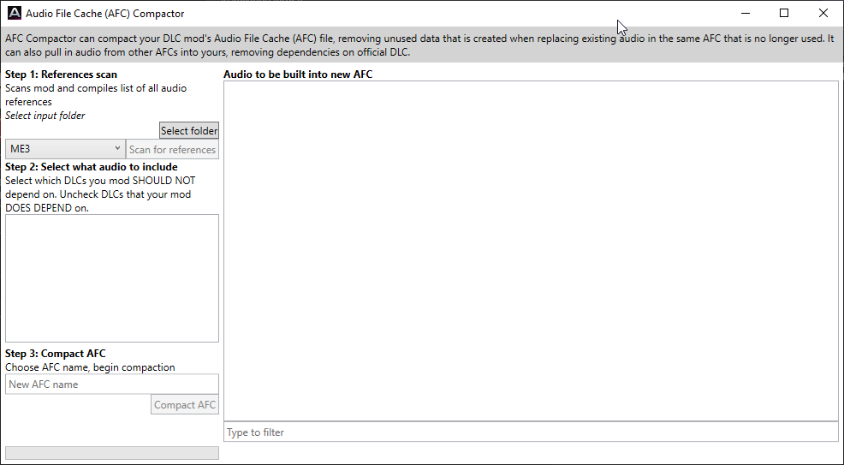
Task: Click the progress bar at bottom left
Action: click(x=112, y=453)
